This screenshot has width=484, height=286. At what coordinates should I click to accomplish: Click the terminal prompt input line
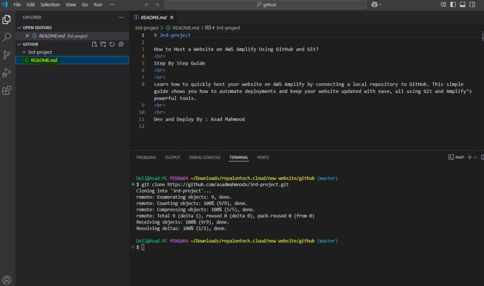(x=143, y=247)
